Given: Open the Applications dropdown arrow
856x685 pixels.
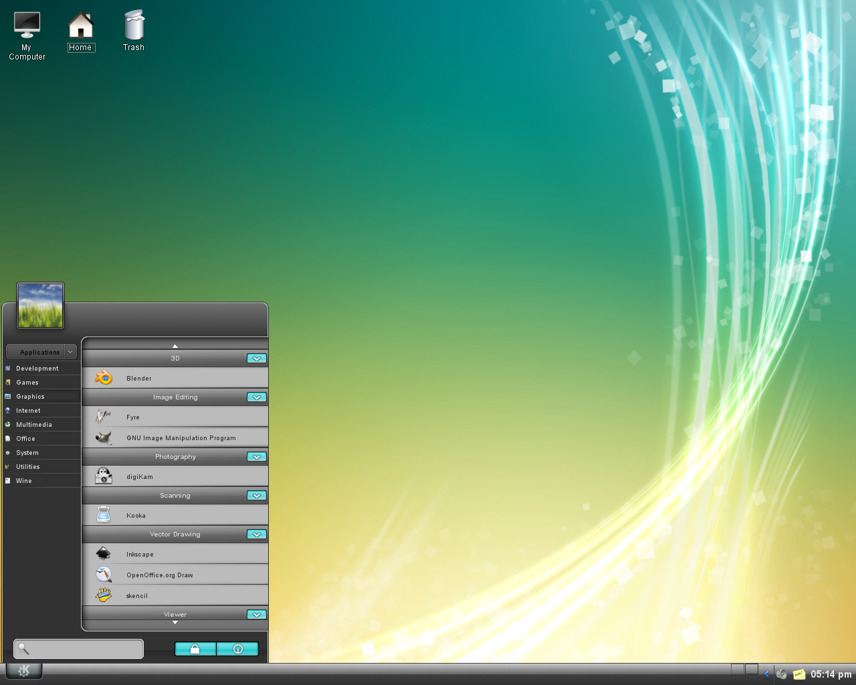Looking at the screenshot, I should coord(70,352).
